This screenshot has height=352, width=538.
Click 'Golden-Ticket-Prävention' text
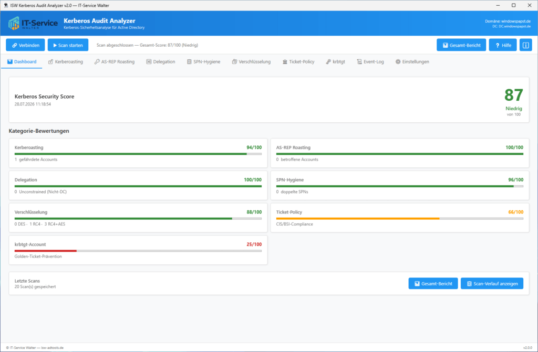click(x=38, y=256)
